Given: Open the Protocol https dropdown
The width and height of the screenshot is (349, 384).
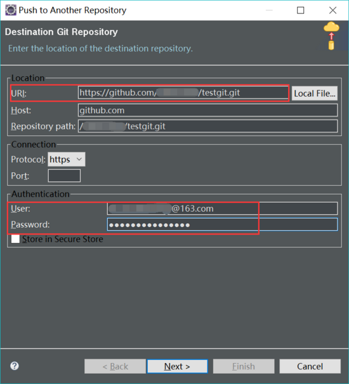Looking at the screenshot, I should 67,160.
